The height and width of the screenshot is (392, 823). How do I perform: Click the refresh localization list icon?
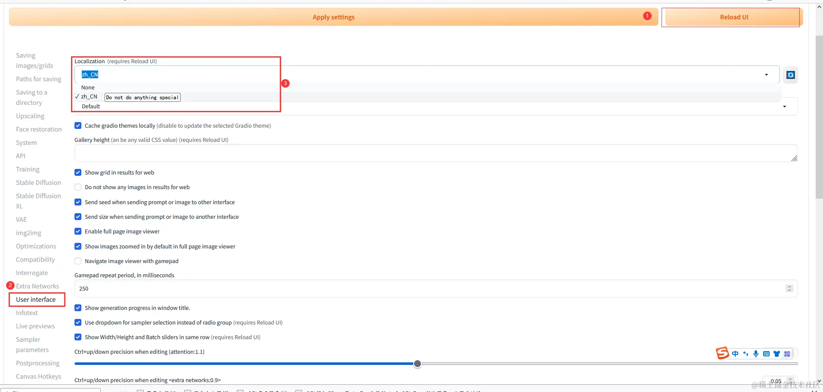click(x=790, y=75)
